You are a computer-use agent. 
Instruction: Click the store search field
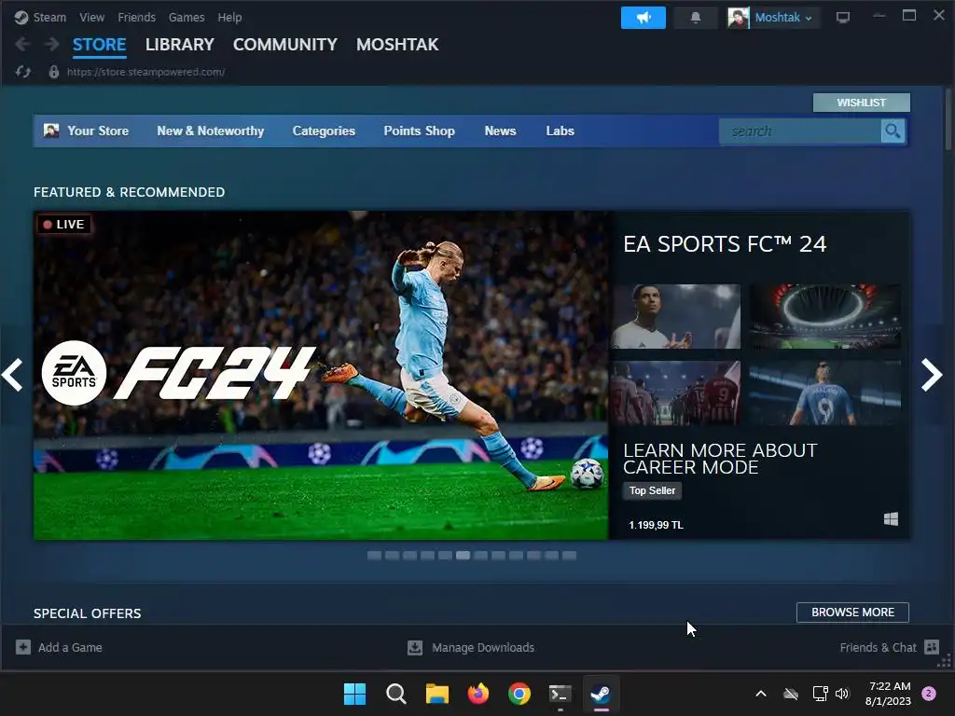pyautogui.click(x=799, y=131)
